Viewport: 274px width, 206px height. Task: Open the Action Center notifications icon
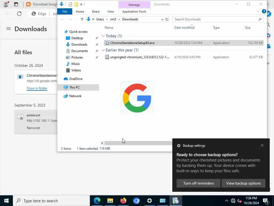[265, 201]
